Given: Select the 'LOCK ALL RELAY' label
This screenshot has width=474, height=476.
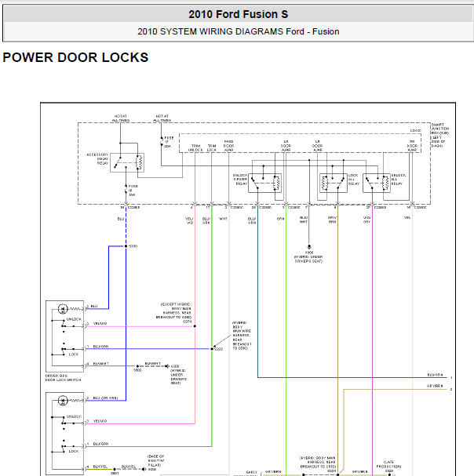Looking at the screenshot, I should 354,180.
